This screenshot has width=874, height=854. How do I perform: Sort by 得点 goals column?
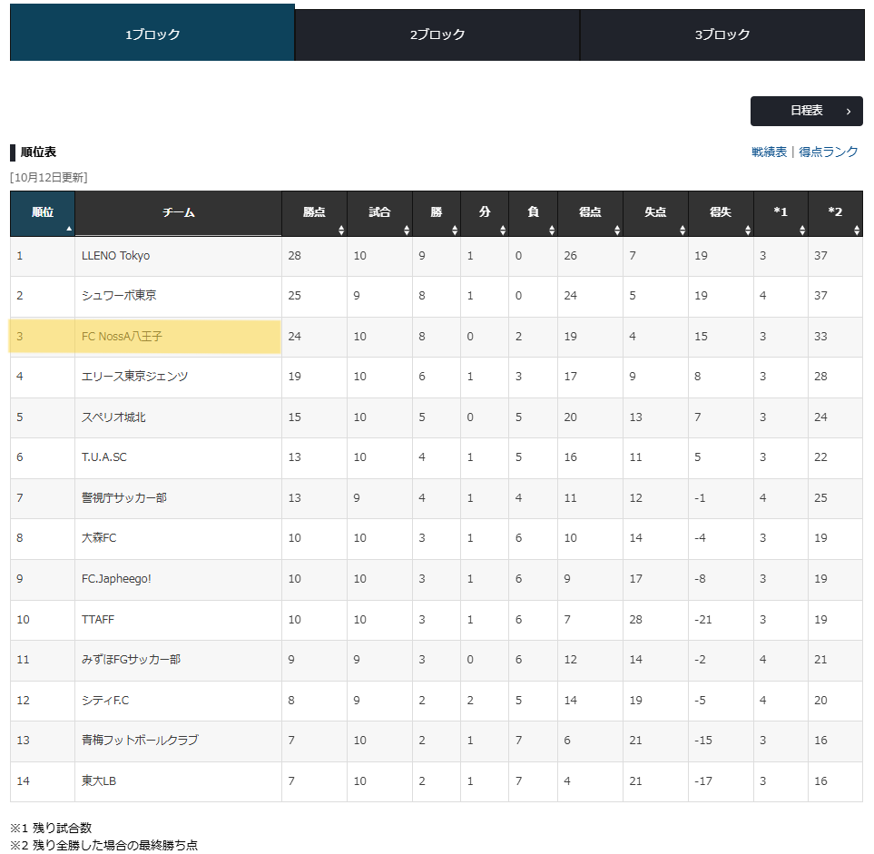(x=590, y=212)
